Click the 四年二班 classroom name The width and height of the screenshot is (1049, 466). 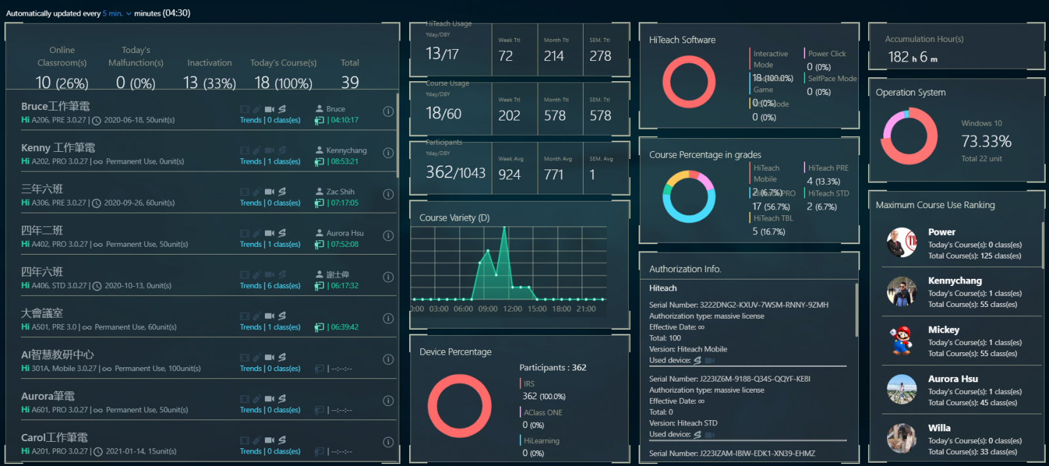click(x=42, y=230)
